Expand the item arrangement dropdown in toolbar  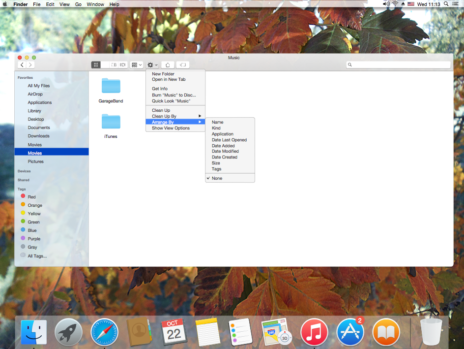coord(136,64)
